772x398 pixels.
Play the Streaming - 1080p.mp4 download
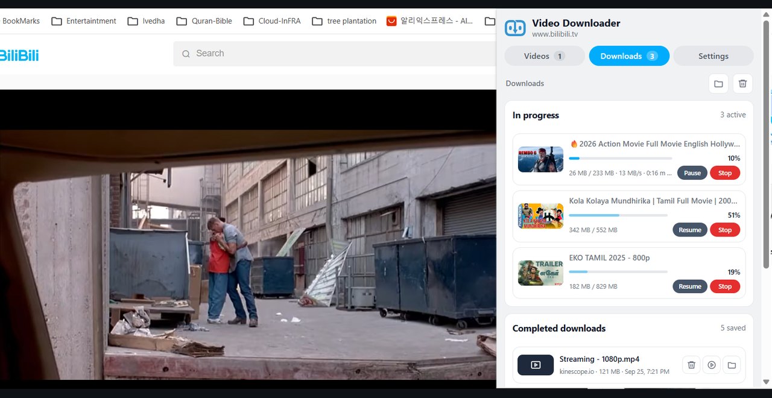(712, 365)
